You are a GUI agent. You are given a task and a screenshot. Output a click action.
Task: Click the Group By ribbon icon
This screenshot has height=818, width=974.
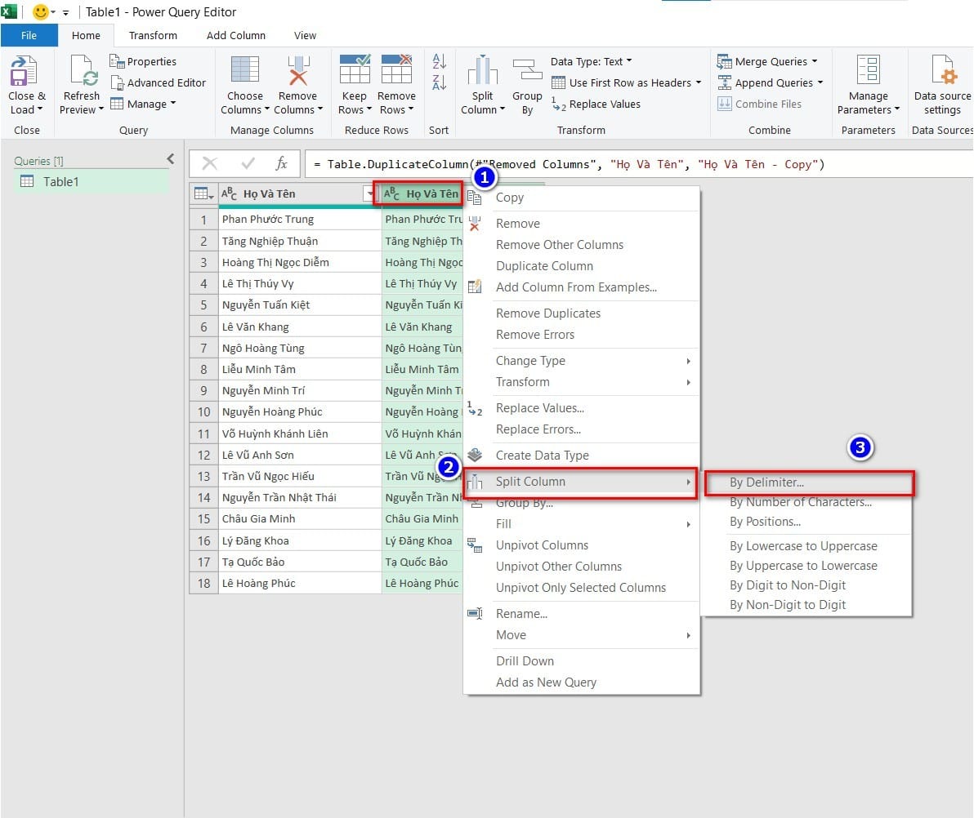tap(527, 72)
